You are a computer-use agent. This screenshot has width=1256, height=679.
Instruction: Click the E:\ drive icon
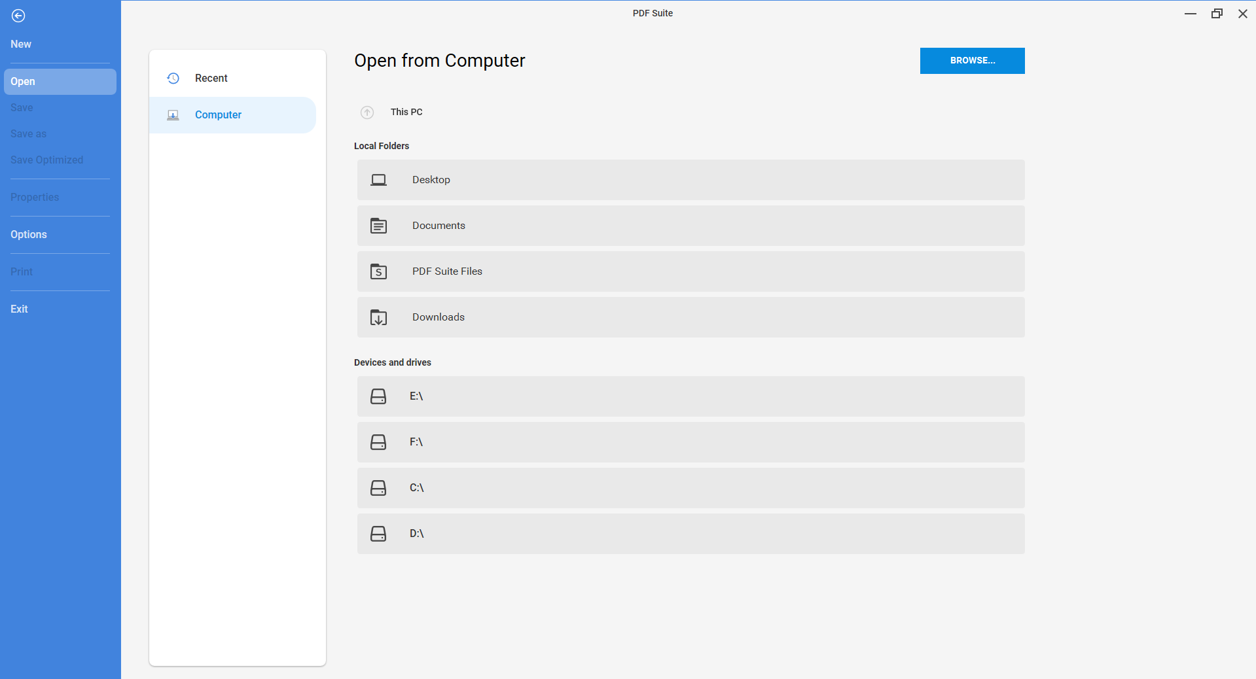378,396
